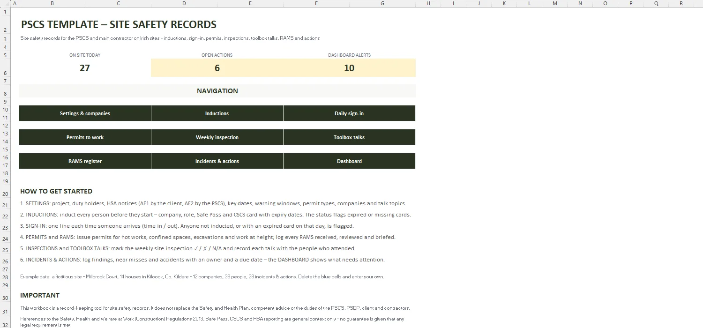Select row 28 header
This screenshot has width=703, height=328.
tap(5, 277)
